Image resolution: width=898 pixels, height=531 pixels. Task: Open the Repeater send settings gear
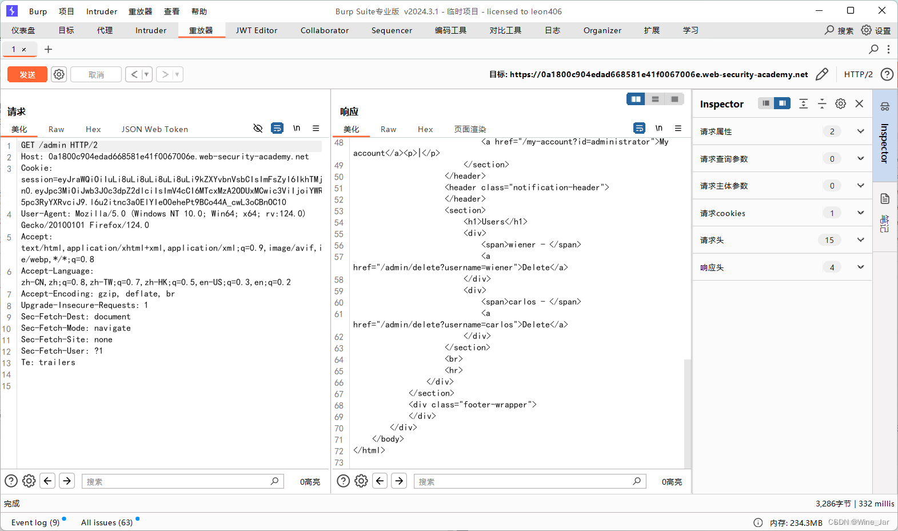tap(59, 74)
